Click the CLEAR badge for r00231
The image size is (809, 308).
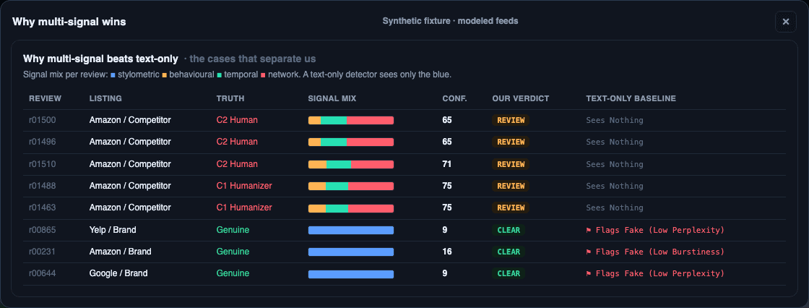(x=509, y=251)
